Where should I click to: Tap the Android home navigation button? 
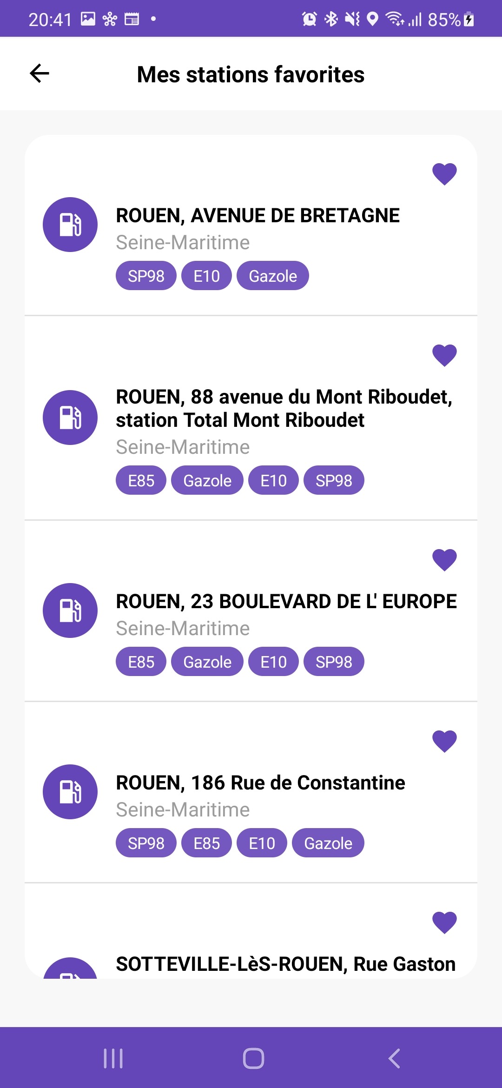coord(253,1059)
